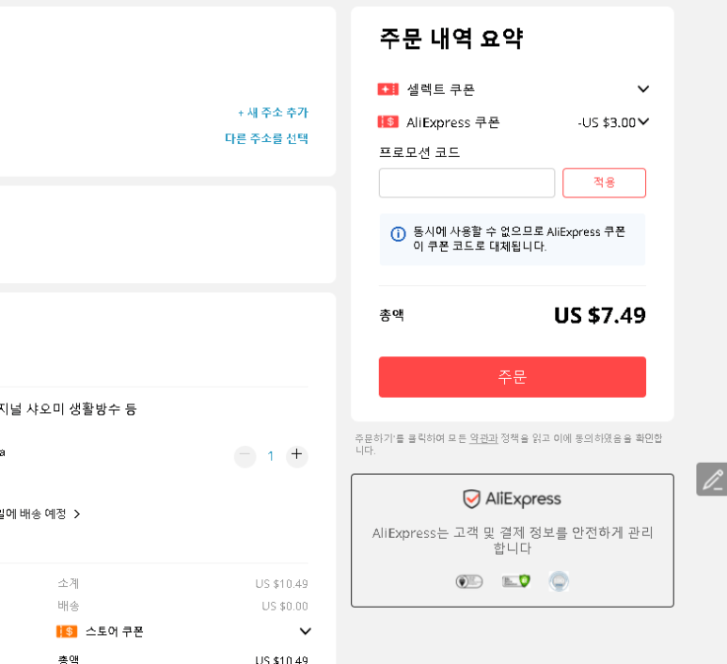Screen dimensions: 727x664
Task: Click the toggle-shaped security badge icon
Action: click(x=468, y=581)
